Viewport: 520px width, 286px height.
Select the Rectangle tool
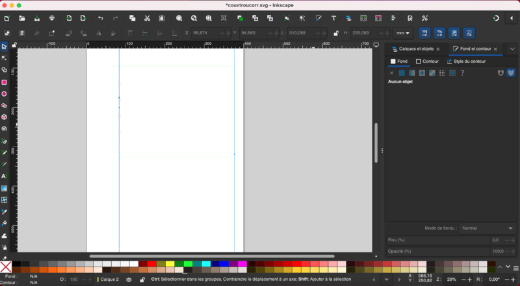pyautogui.click(x=4, y=82)
